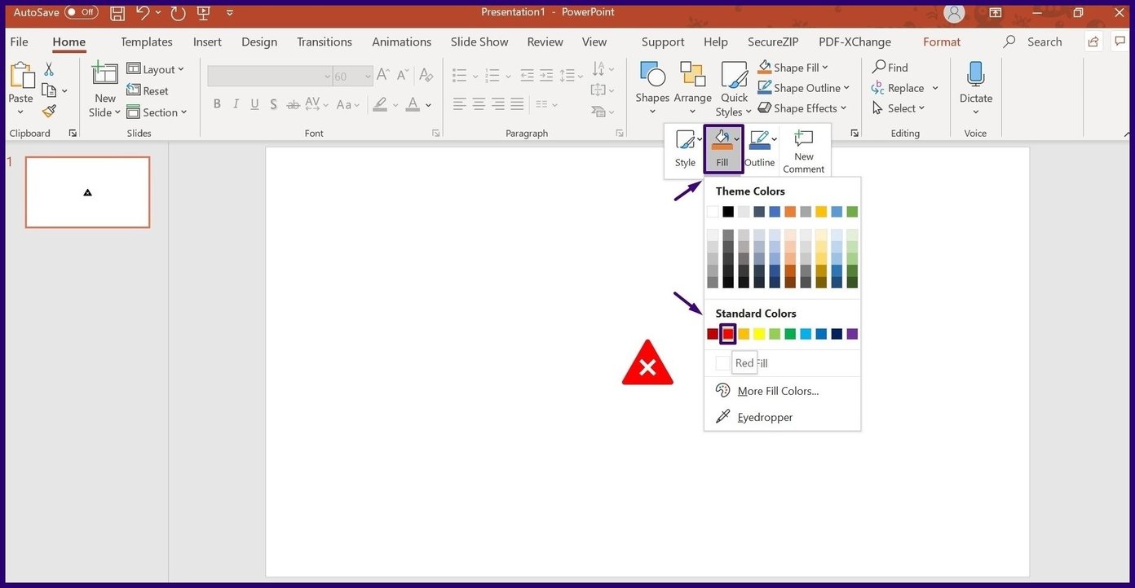Toggle Strikethrough formatting
1135x588 pixels.
[x=293, y=104]
